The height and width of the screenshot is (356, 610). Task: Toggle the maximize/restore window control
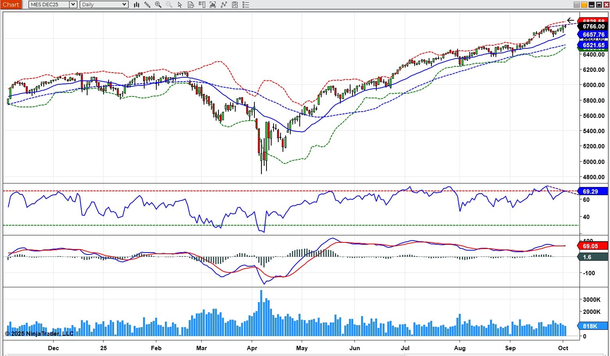coord(599,5)
